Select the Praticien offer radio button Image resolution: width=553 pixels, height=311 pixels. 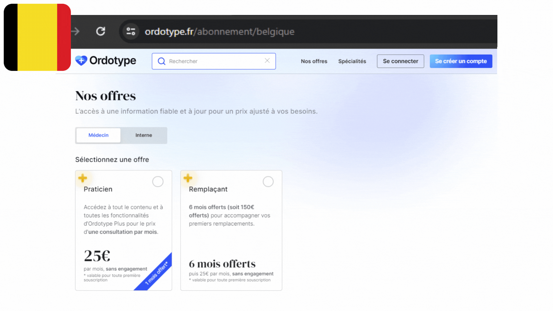(158, 182)
